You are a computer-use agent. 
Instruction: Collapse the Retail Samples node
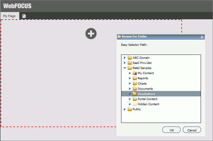(125, 68)
